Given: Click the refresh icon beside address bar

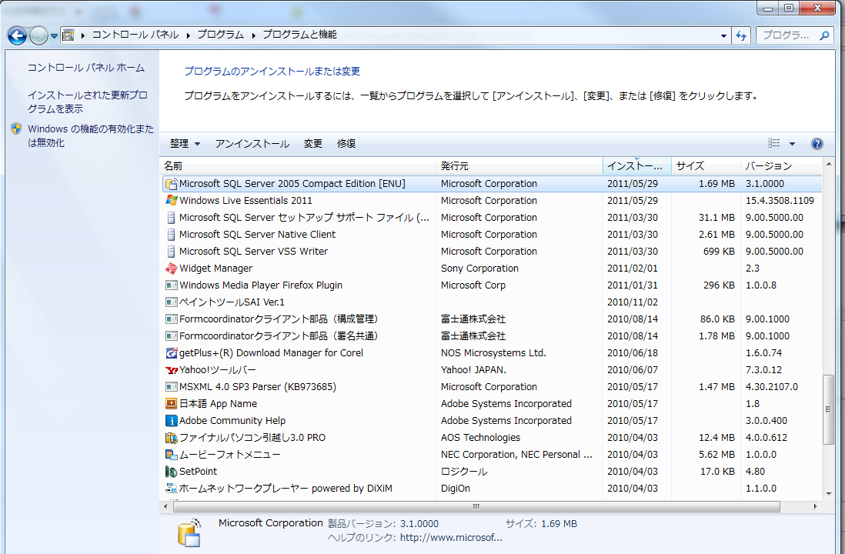Looking at the screenshot, I should click(741, 35).
